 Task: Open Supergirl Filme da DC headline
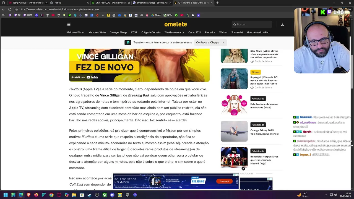click(264, 80)
